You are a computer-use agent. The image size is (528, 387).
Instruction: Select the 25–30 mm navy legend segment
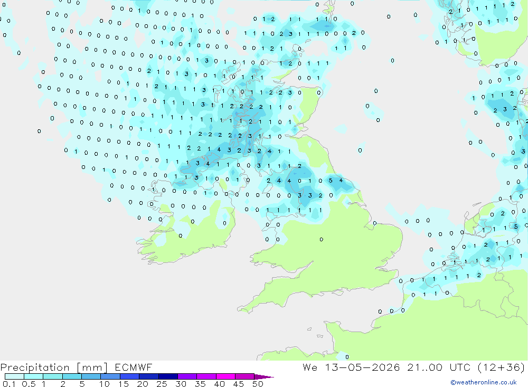168,376
